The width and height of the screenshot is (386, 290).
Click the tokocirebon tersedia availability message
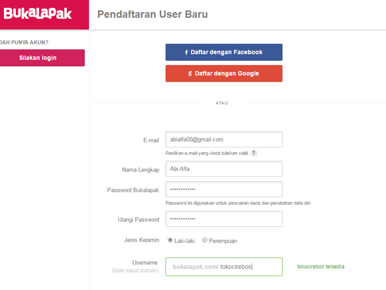click(321, 267)
